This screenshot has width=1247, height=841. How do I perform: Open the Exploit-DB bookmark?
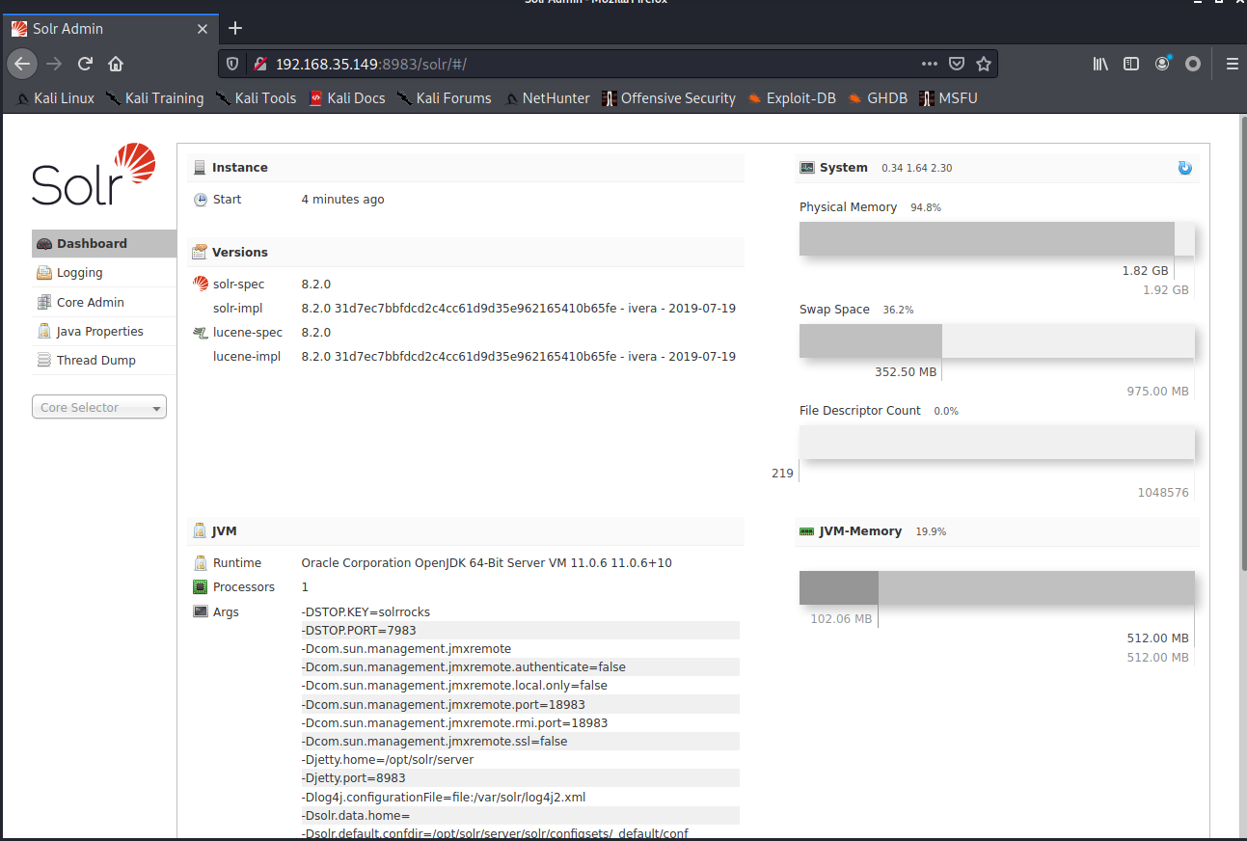coord(792,98)
